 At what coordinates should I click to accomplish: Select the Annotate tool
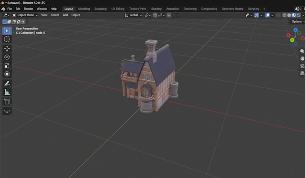click(7, 84)
